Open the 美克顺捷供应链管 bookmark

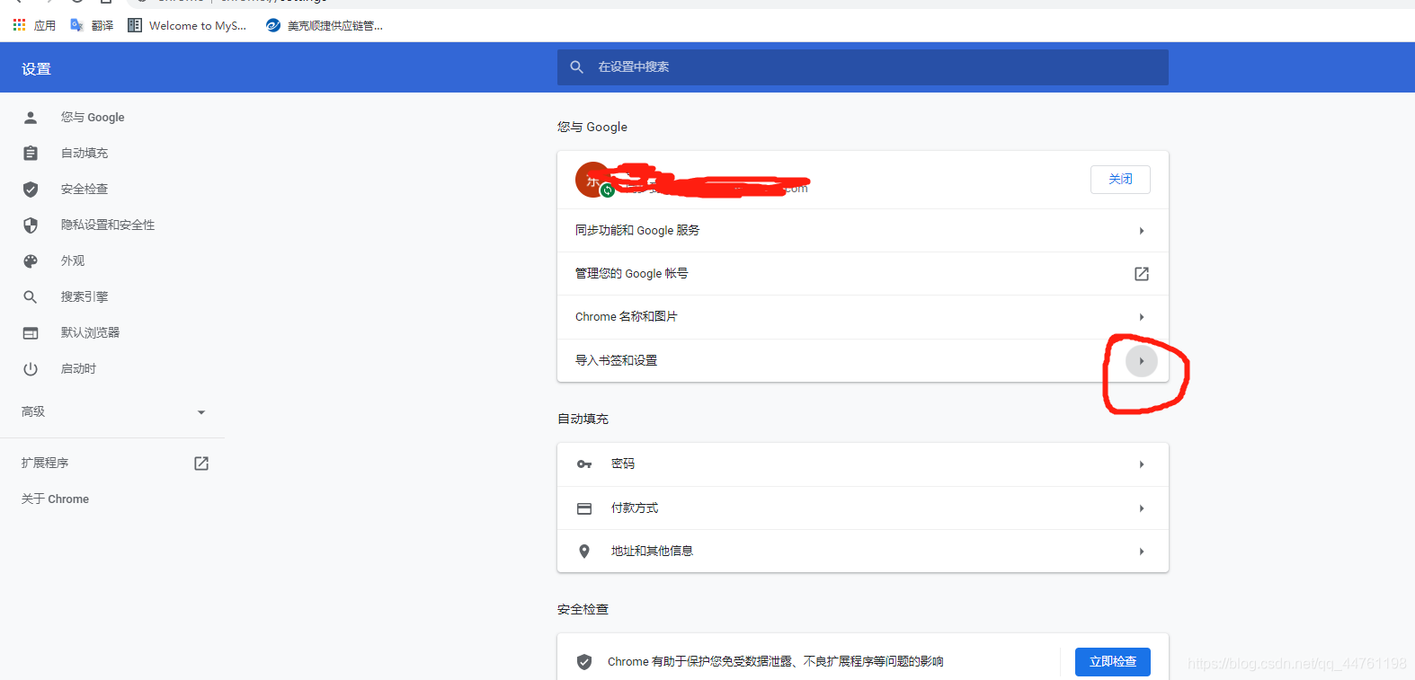tap(325, 25)
